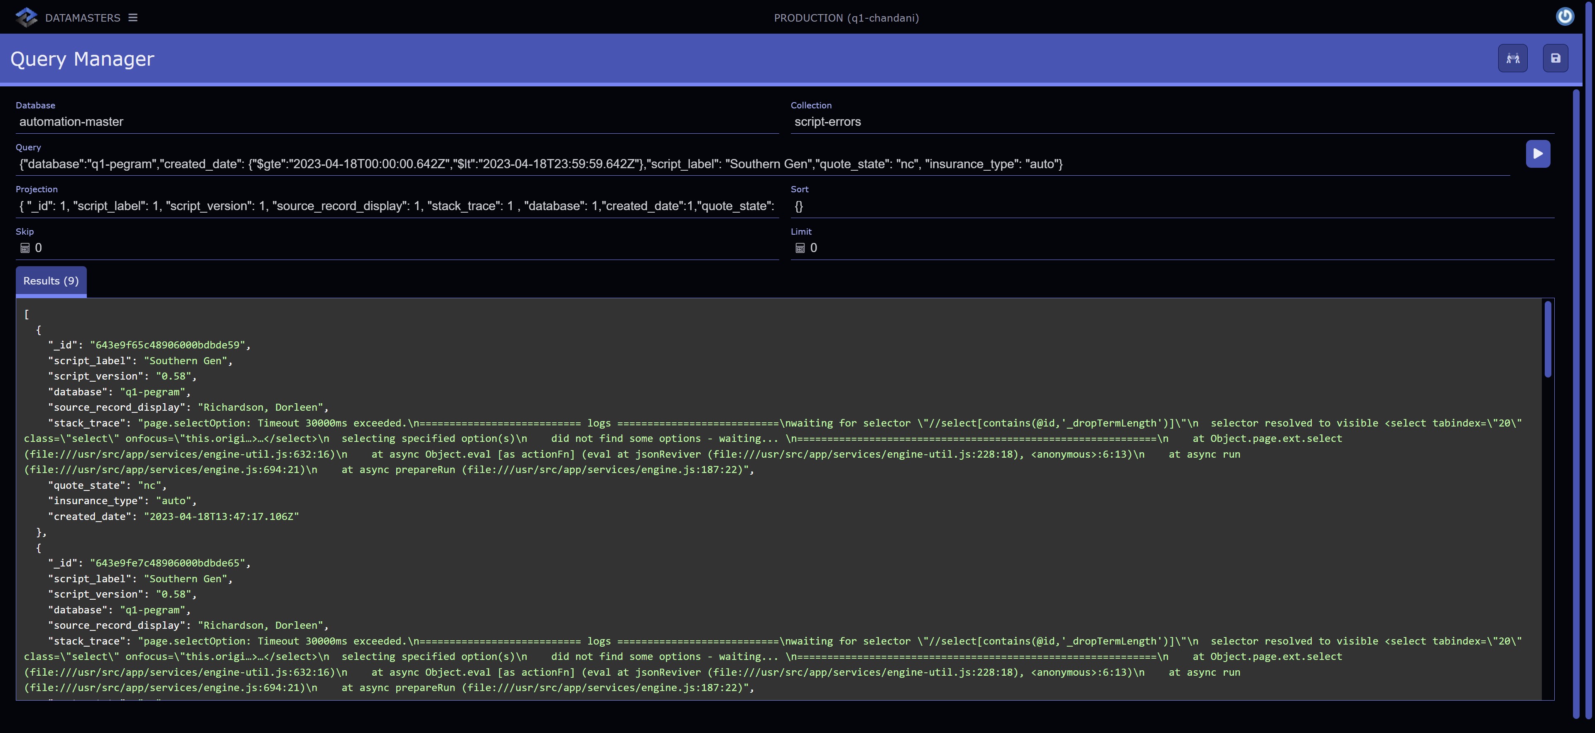Click into the Query text field

[x=762, y=164]
